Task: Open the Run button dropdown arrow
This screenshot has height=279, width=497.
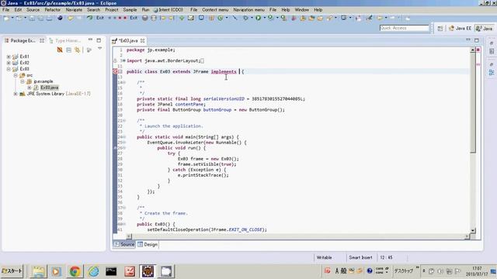Action: click(x=264, y=18)
